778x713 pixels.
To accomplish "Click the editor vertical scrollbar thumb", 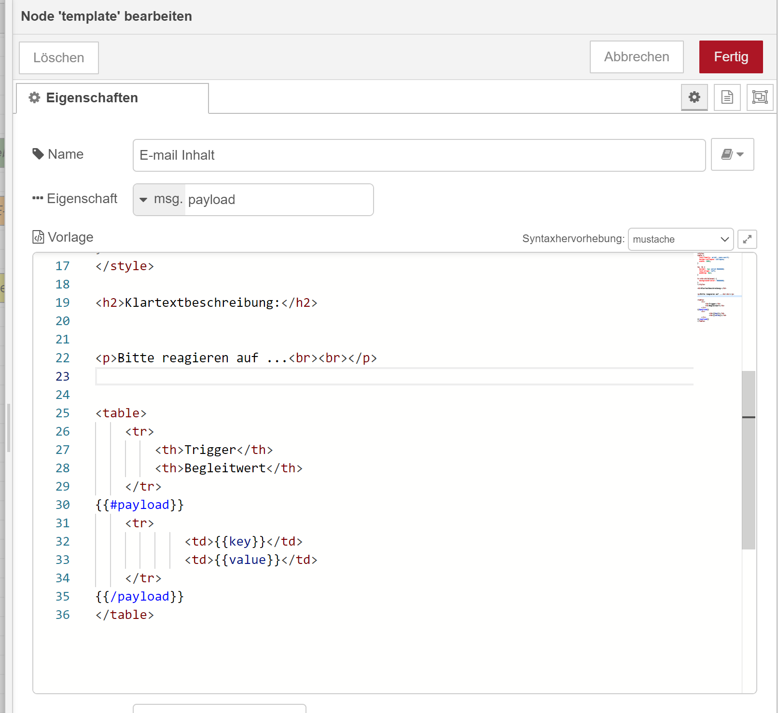I will (749, 460).
